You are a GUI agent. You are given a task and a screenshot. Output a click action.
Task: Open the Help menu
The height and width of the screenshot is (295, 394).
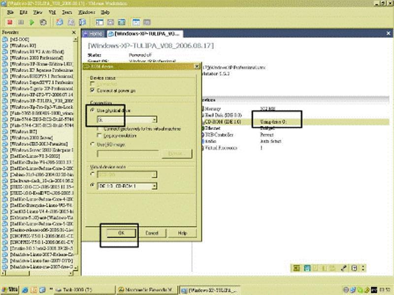click(105, 12)
